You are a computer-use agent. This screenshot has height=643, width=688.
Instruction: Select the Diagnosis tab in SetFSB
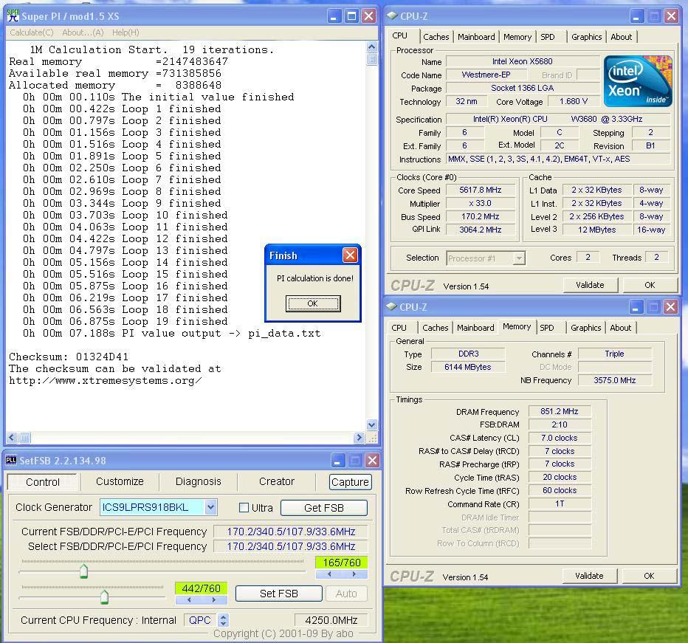pos(199,481)
